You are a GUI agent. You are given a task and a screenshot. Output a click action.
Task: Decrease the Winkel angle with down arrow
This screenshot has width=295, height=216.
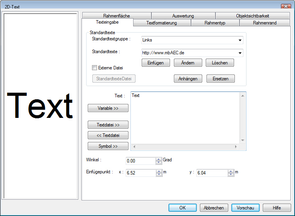click(159, 162)
